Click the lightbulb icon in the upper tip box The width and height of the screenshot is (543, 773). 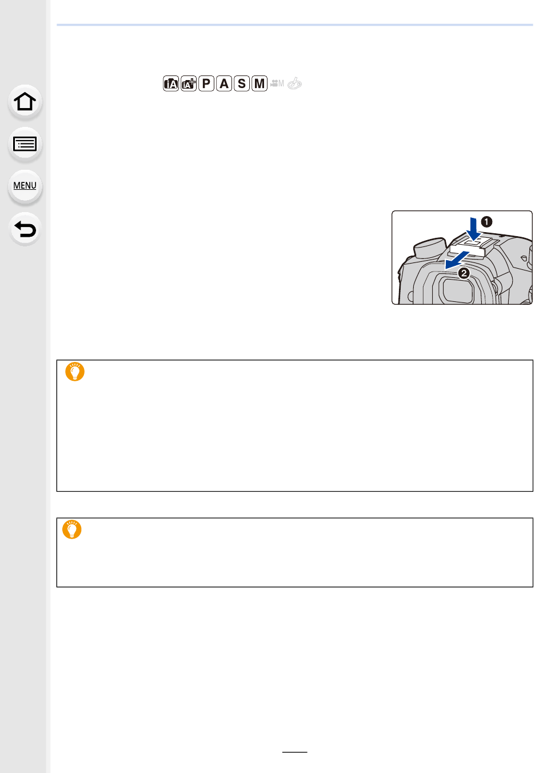point(75,372)
